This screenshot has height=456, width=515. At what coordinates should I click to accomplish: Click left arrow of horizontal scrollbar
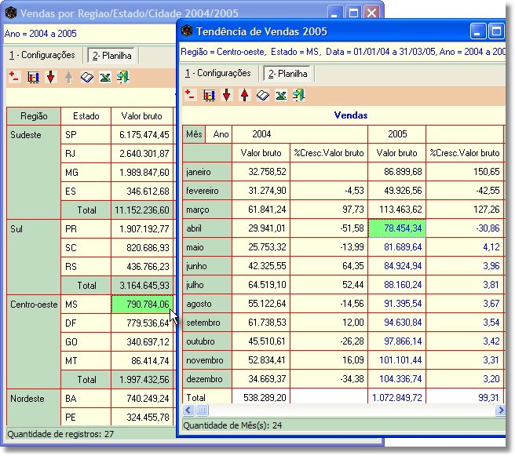(188, 410)
